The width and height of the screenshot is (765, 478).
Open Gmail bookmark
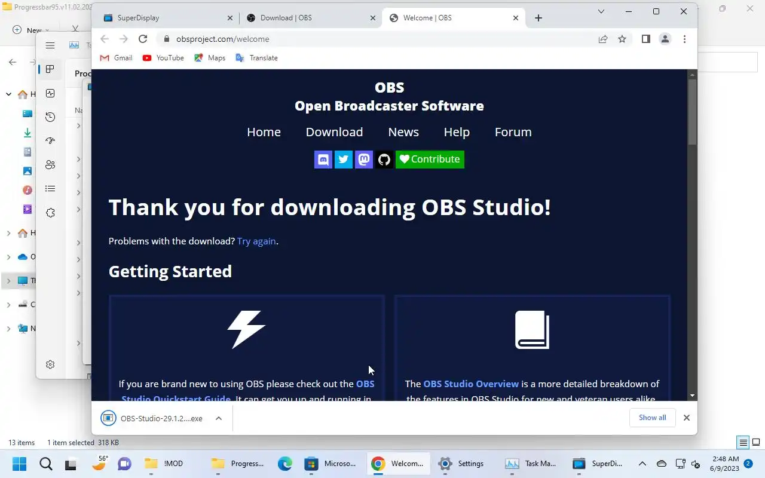[117, 58]
